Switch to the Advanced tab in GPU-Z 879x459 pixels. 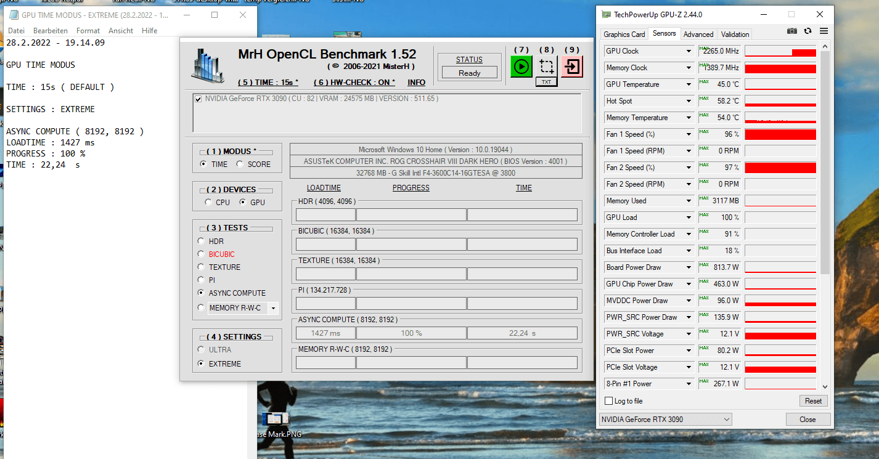click(x=698, y=35)
